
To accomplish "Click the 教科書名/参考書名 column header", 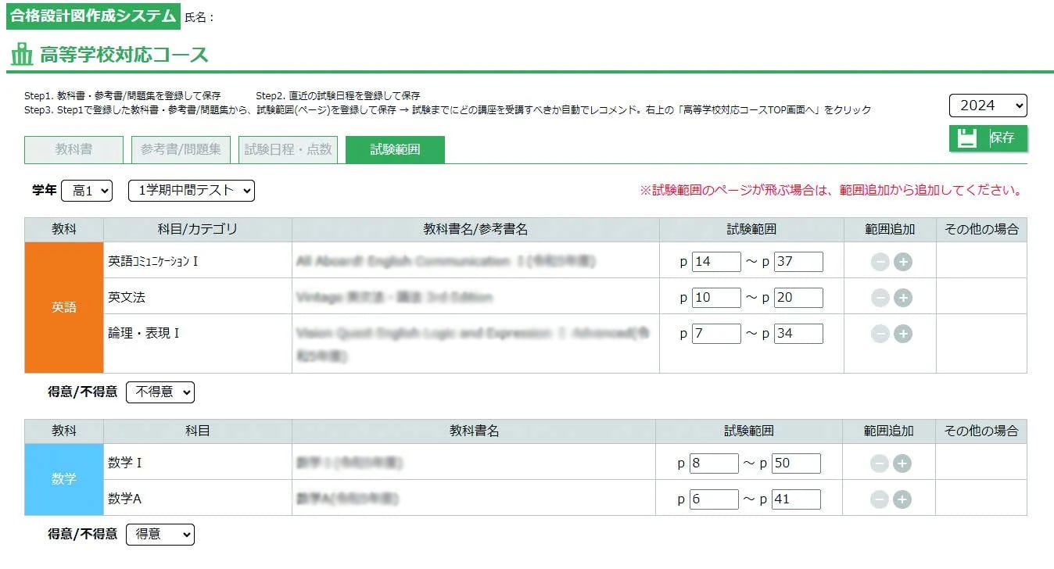I will [475, 229].
